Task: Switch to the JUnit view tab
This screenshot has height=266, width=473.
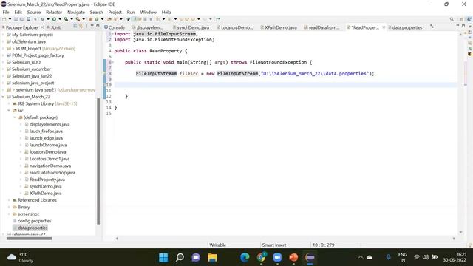Action: click(x=53, y=27)
